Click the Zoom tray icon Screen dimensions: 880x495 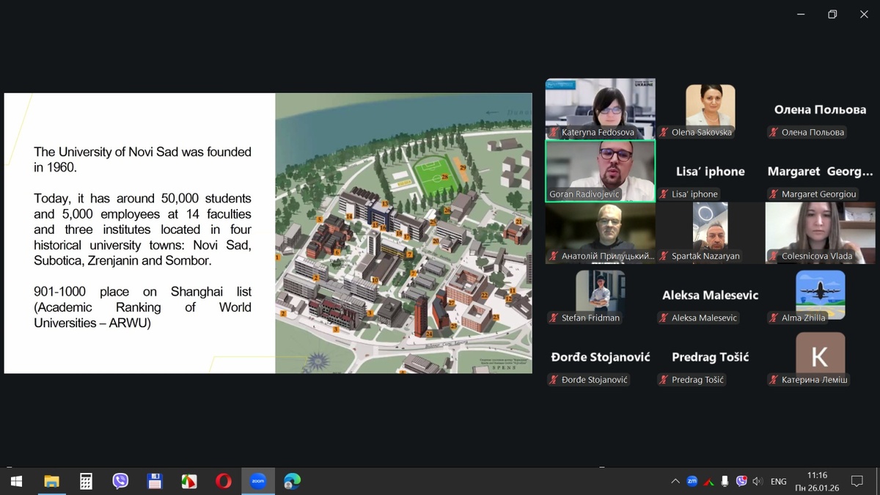click(x=692, y=481)
